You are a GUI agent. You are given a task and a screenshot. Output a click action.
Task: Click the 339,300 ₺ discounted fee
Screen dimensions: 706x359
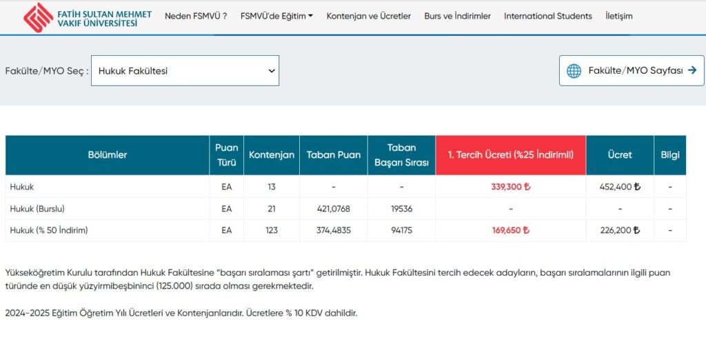click(x=510, y=187)
